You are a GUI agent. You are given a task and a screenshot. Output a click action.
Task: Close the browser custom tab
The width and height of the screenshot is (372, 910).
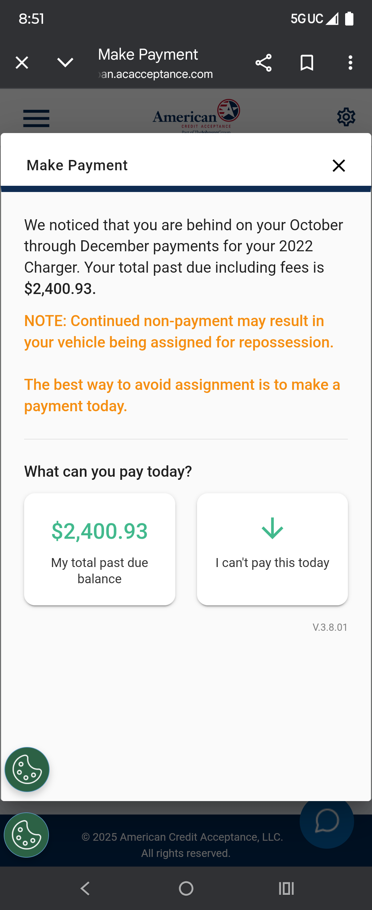coord(22,63)
